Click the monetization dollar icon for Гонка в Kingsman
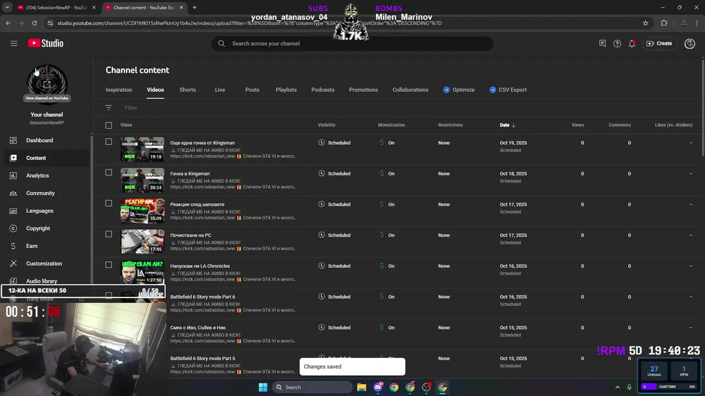 (x=382, y=173)
